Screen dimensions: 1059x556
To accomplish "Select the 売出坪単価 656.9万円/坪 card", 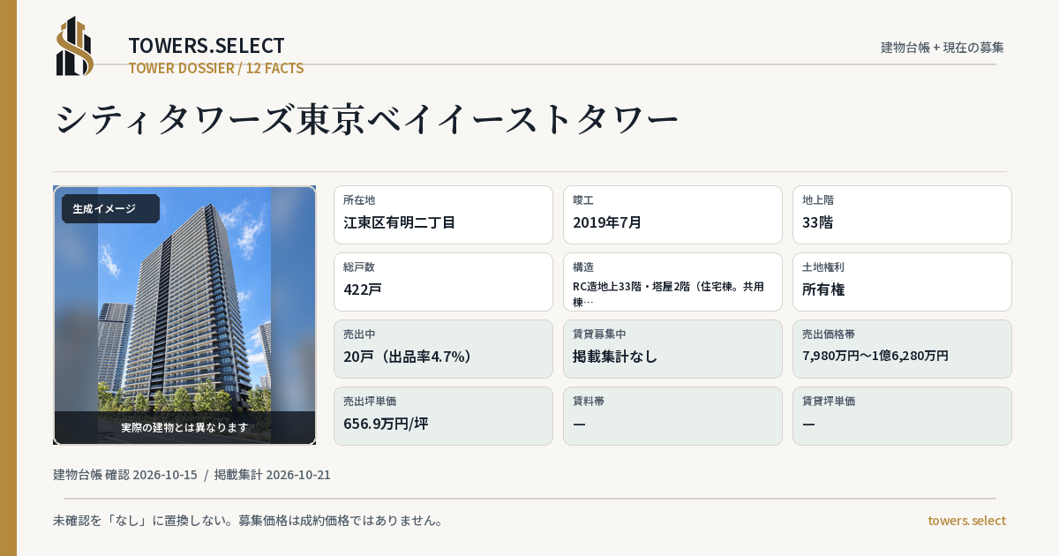I will tap(443, 416).
